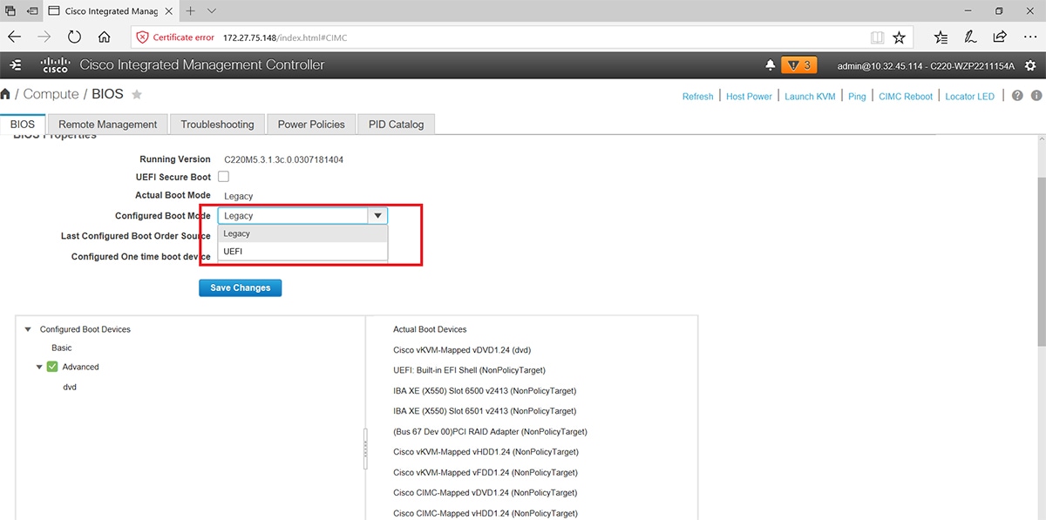Click the Save Changes button
The height and width of the screenshot is (520, 1046).
coord(240,287)
